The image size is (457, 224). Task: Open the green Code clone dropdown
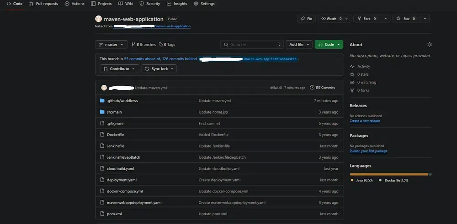coord(329,45)
